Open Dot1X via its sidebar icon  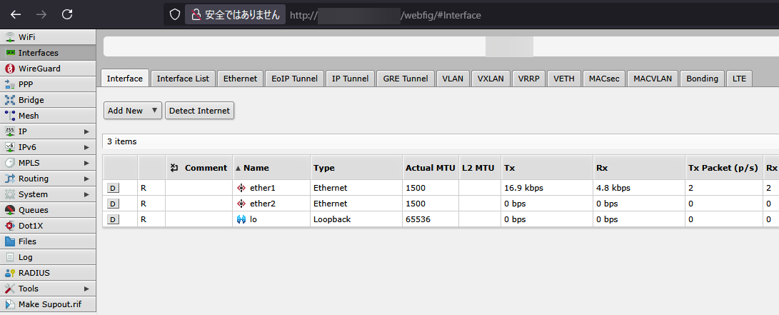click(x=11, y=226)
